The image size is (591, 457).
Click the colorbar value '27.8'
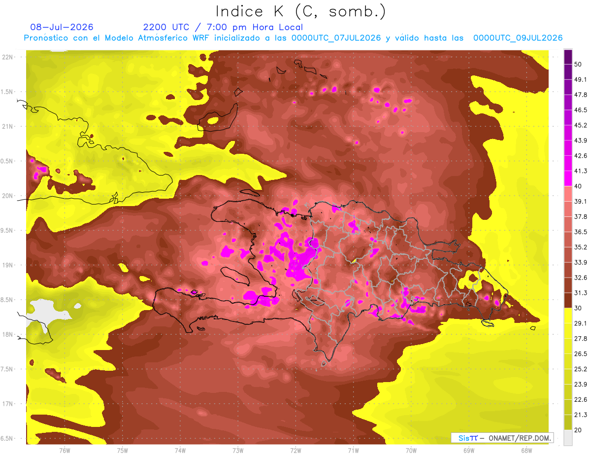[x=580, y=338]
